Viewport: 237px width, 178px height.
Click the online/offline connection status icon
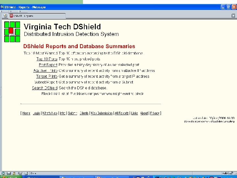click(225, 173)
